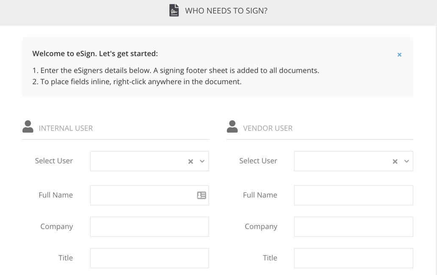Click the vendor Company field
The width and height of the screenshot is (437, 275).
coord(353,226)
